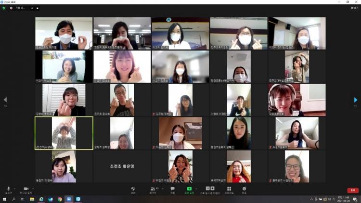Select the yellow-highlighted participant video tile
Screen dimensions: 361x203
(x=64, y=133)
